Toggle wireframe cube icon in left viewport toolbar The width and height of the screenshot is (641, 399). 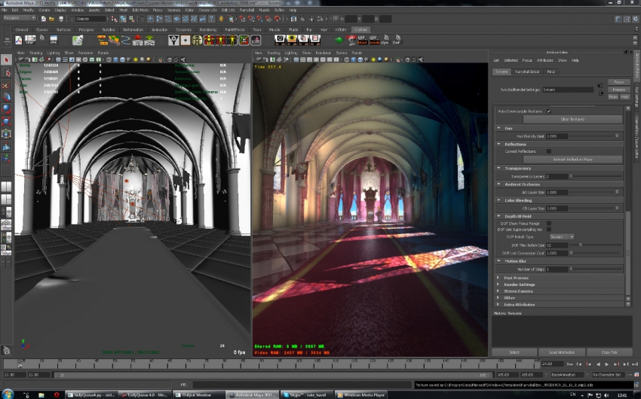point(109,59)
